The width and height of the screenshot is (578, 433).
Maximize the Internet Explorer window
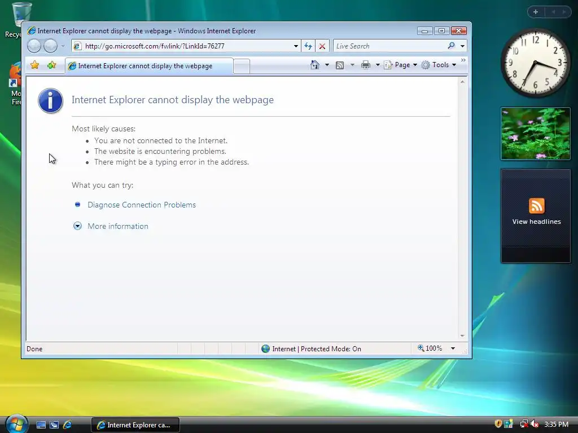pyautogui.click(x=441, y=31)
